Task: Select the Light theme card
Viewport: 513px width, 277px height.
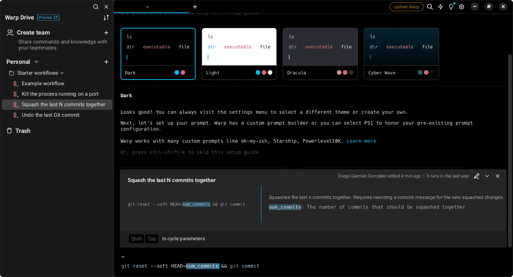Action: tap(239, 54)
